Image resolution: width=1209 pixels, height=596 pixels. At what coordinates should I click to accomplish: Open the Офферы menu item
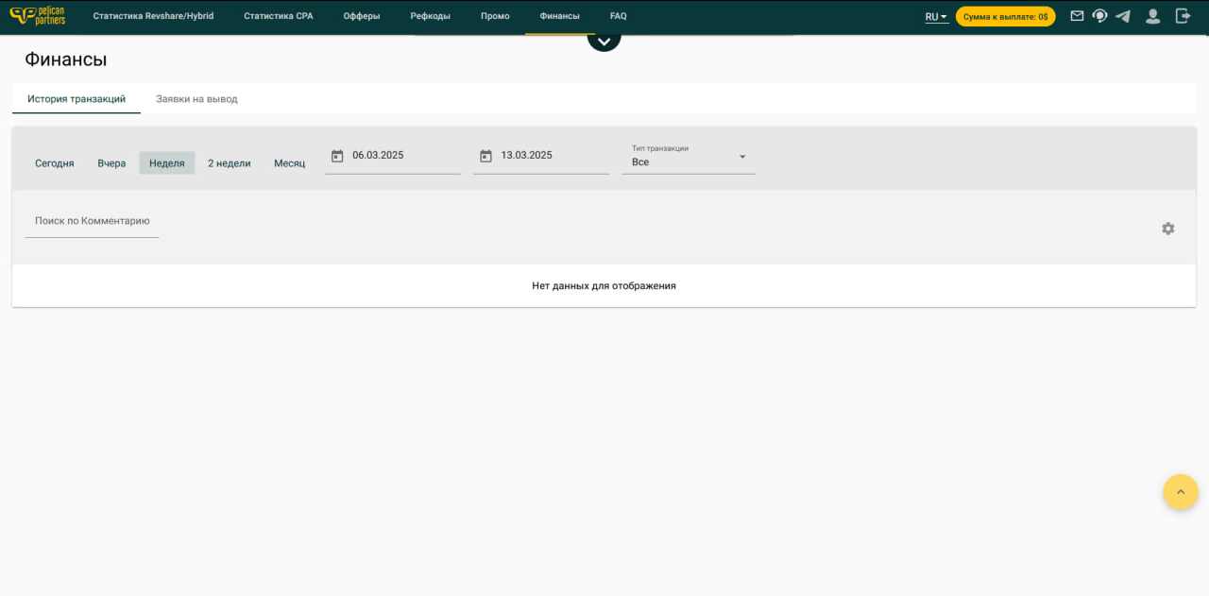click(x=362, y=16)
